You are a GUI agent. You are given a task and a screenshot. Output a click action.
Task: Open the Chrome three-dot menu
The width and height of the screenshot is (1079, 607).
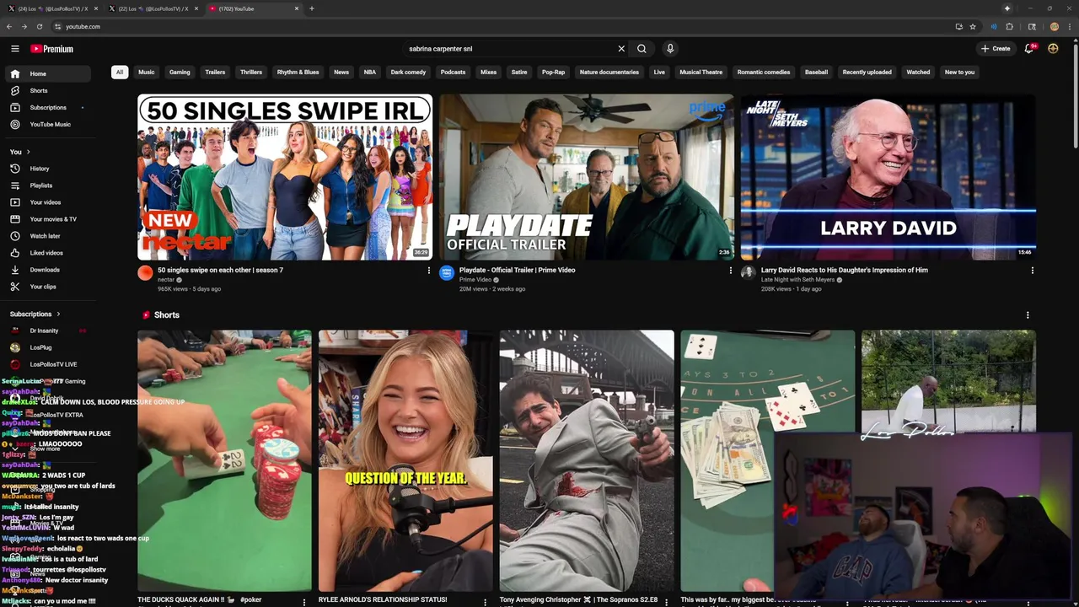coord(1068,26)
